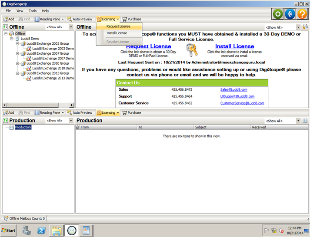This screenshot has width=310, height=237.
Task: Collapse the Lucid8 Demo tree node
Action: [x=12, y=39]
